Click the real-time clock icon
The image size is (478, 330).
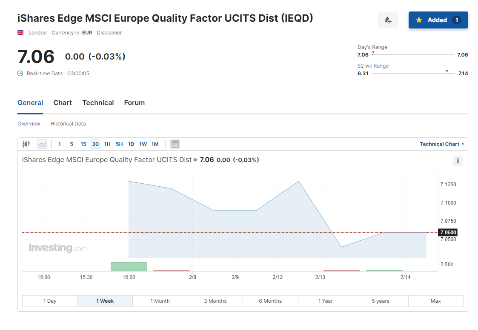(x=20, y=74)
